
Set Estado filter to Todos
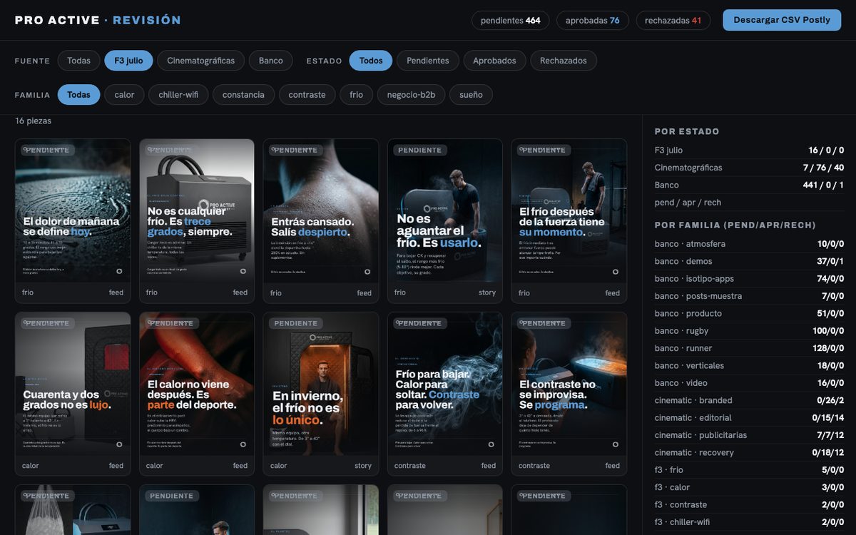pos(370,61)
